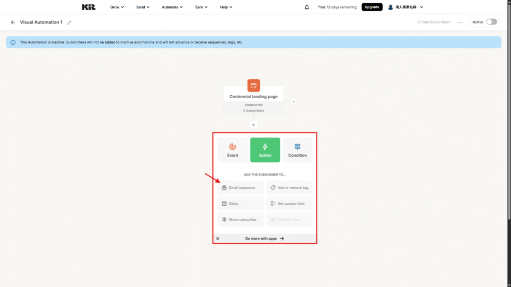
Task: Click the Upgrade button
Action: (x=372, y=7)
